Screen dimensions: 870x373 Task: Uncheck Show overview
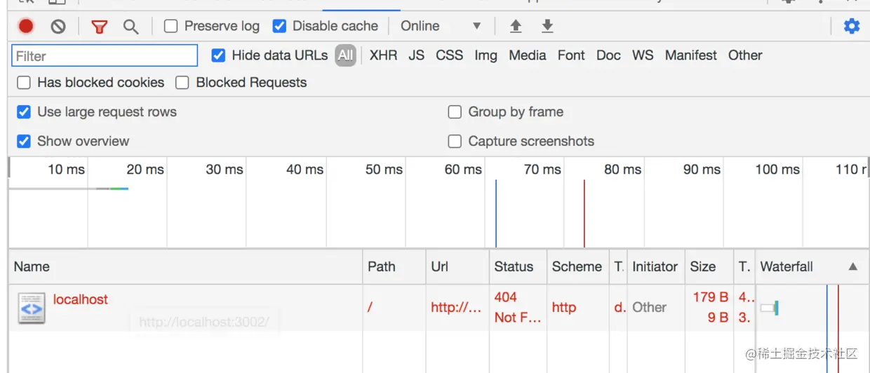pos(24,142)
